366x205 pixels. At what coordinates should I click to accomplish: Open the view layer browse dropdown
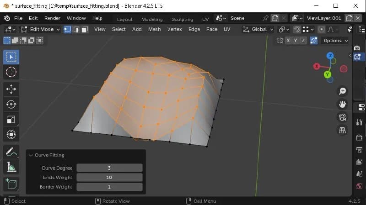click(x=297, y=18)
